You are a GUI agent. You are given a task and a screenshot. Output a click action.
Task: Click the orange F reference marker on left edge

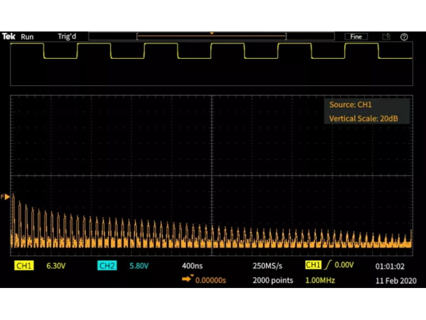click(x=7, y=197)
